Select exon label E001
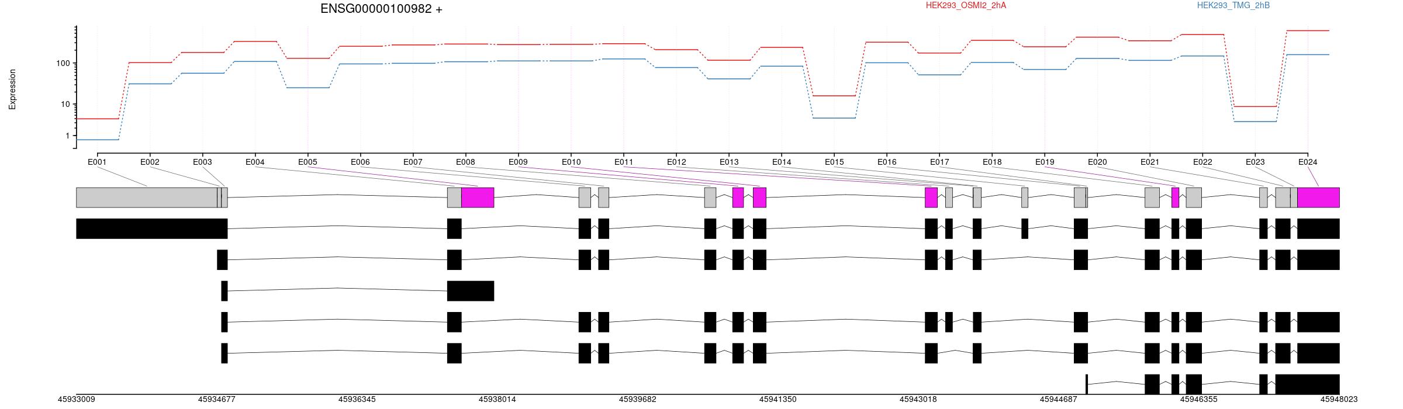Image resolution: width=1403 pixels, height=409 pixels. click(97, 162)
